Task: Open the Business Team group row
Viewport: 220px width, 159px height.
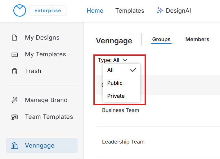Action: (121, 110)
